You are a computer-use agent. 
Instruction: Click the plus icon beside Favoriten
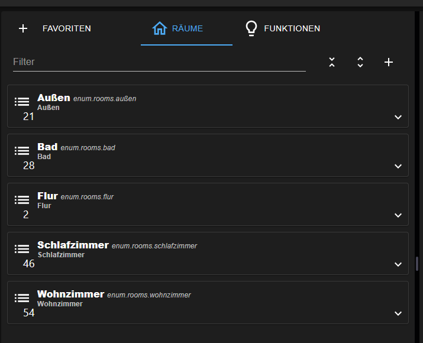pyautogui.click(x=23, y=28)
